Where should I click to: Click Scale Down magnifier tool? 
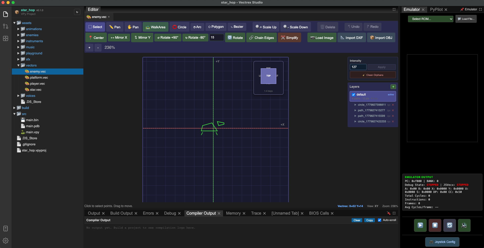point(296,27)
